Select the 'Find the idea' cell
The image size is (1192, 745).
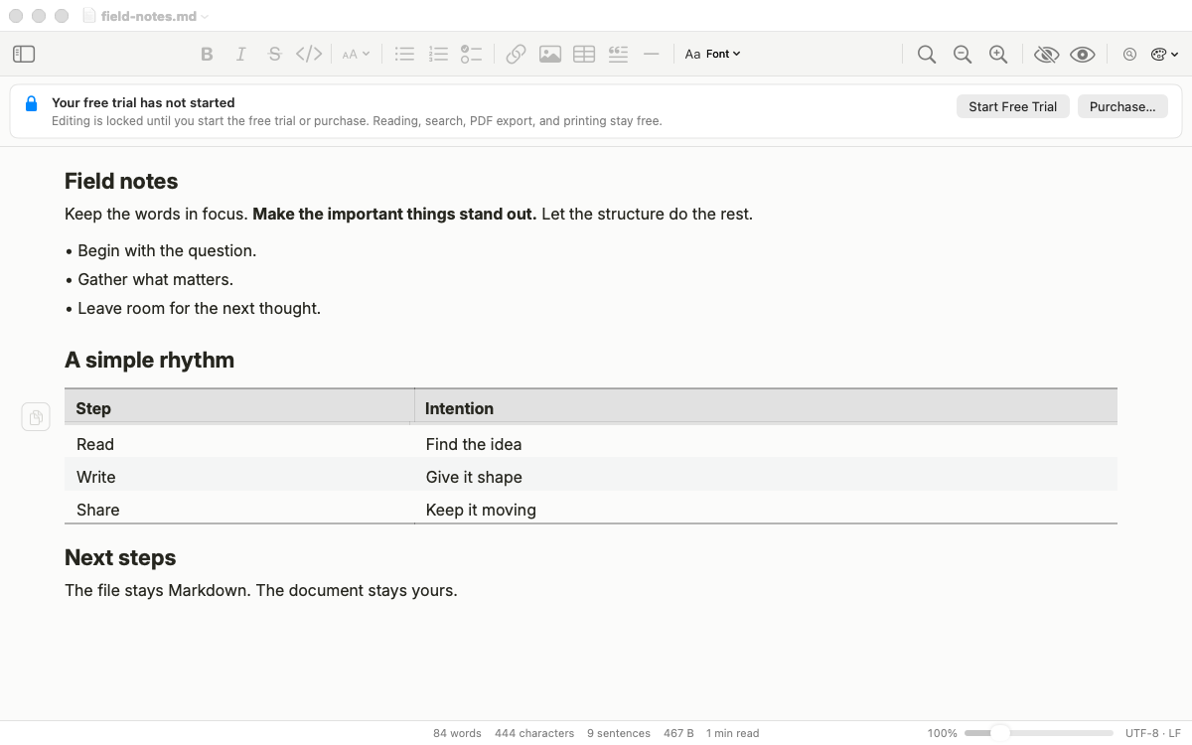[x=766, y=444]
